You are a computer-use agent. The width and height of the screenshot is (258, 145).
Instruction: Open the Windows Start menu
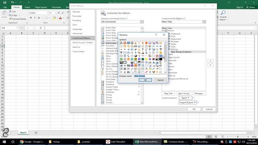(4, 142)
